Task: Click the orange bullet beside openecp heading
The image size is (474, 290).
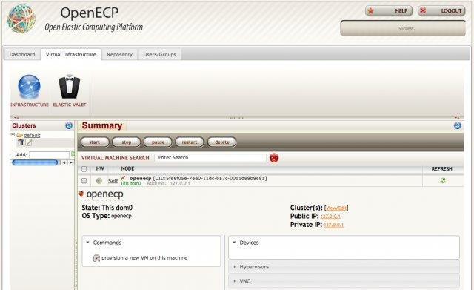Action: [81, 194]
